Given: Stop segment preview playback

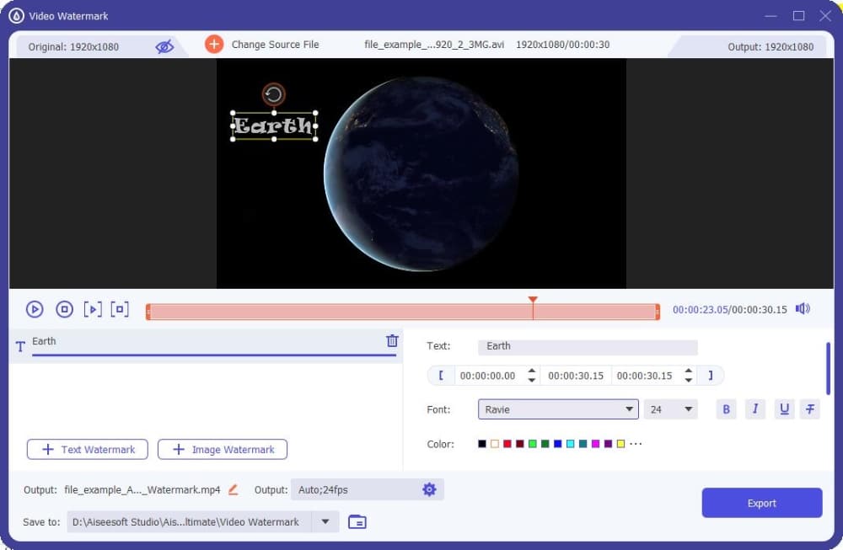Looking at the screenshot, I should 120,309.
